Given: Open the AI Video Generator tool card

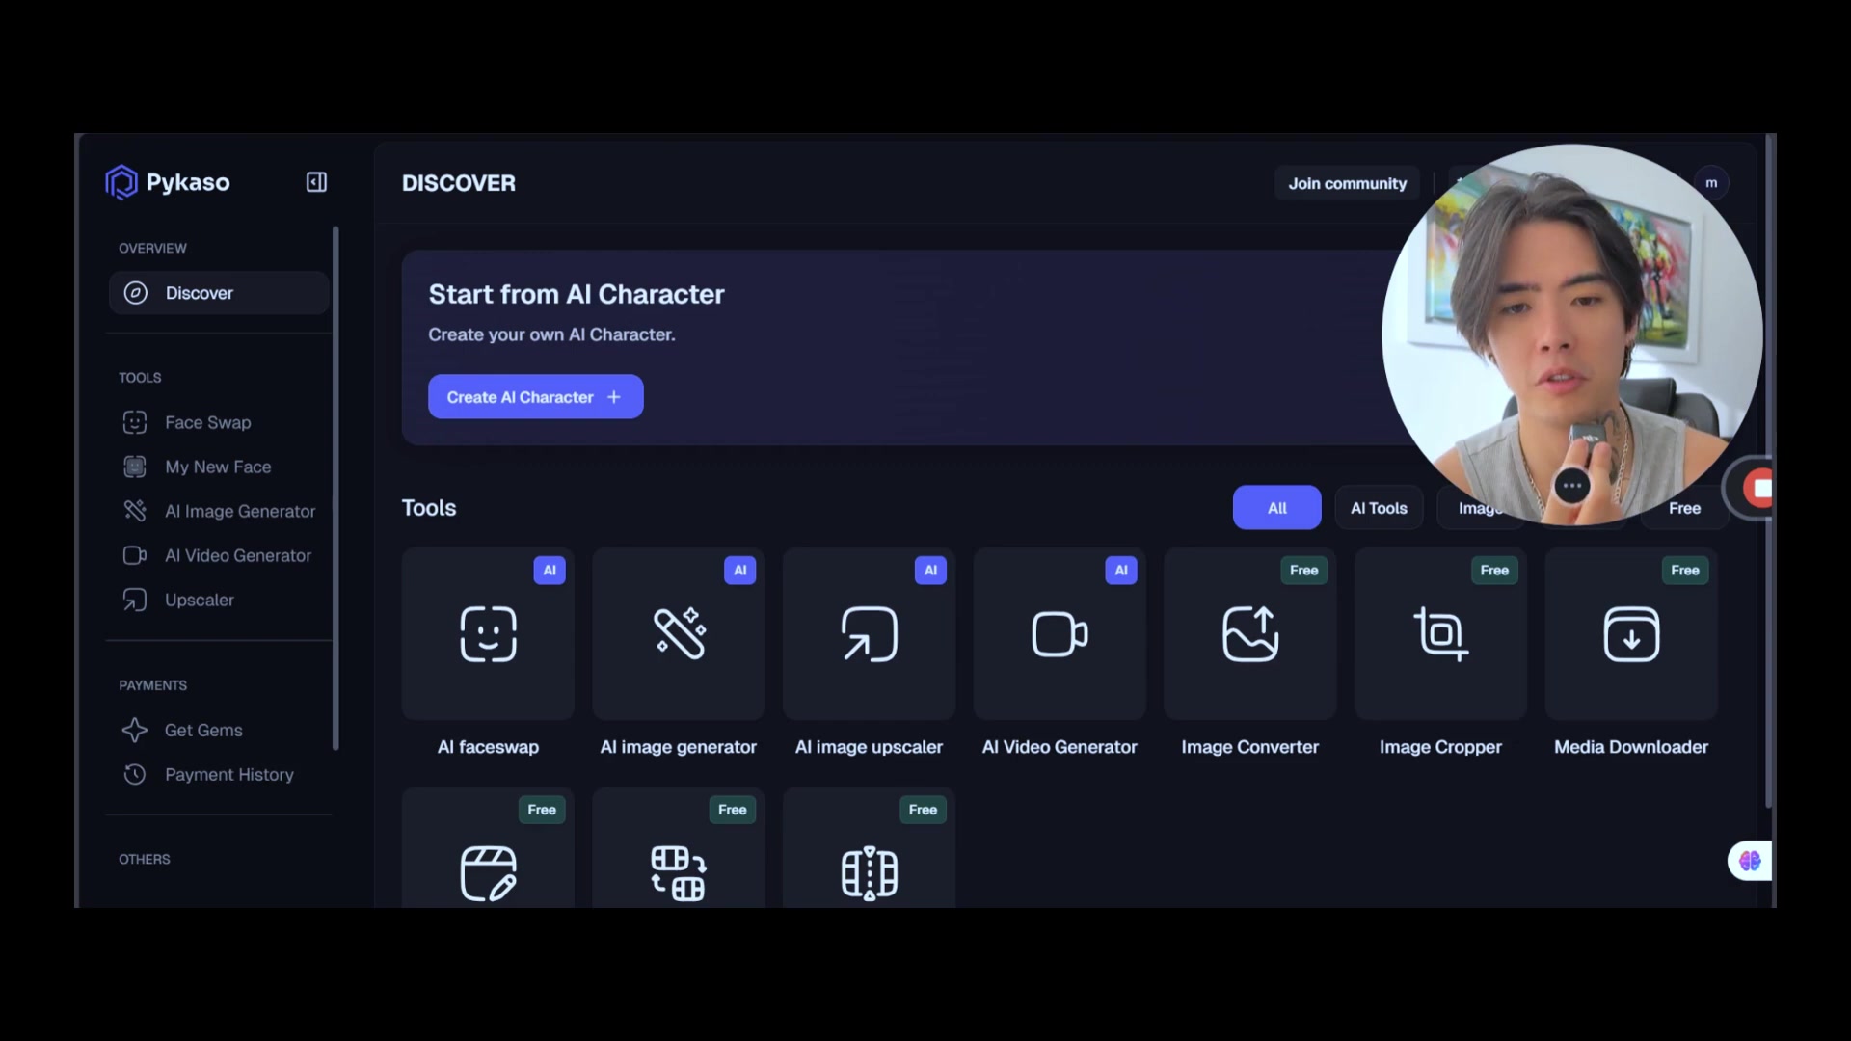Looking at the screenshot, I should [x=1060, y=634].
